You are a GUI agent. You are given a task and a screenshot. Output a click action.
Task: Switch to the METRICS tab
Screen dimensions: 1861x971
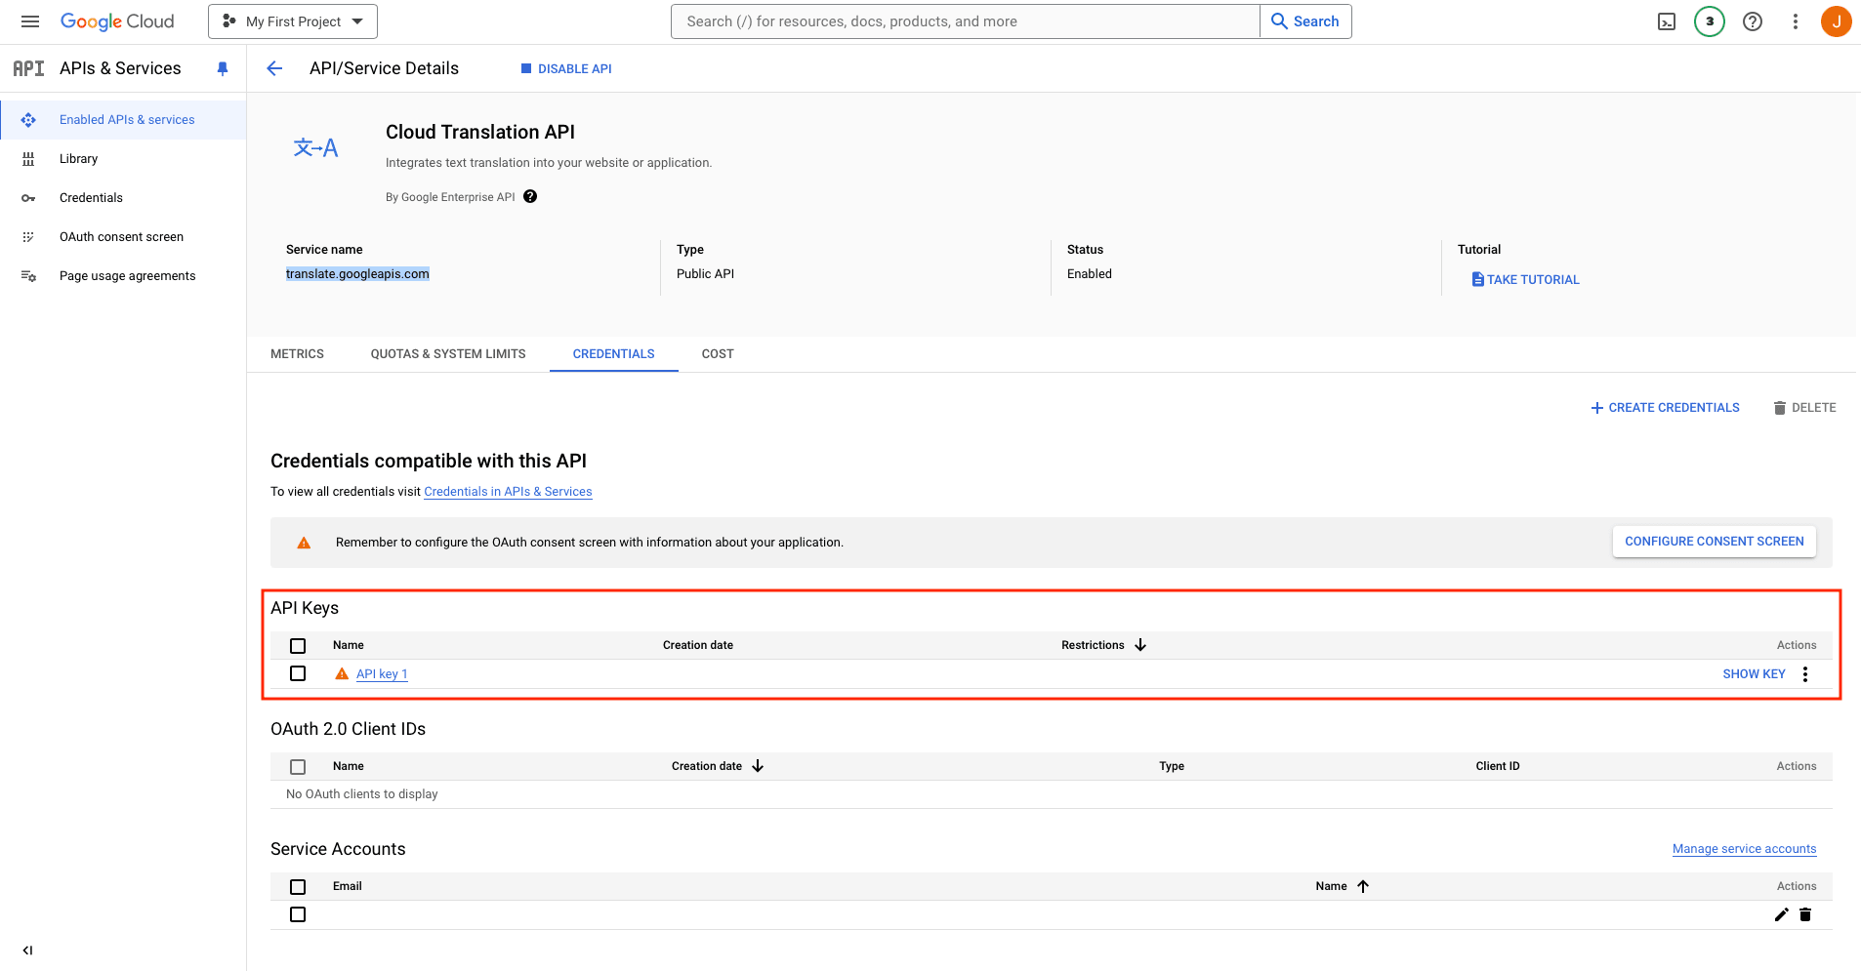[297, 353]
